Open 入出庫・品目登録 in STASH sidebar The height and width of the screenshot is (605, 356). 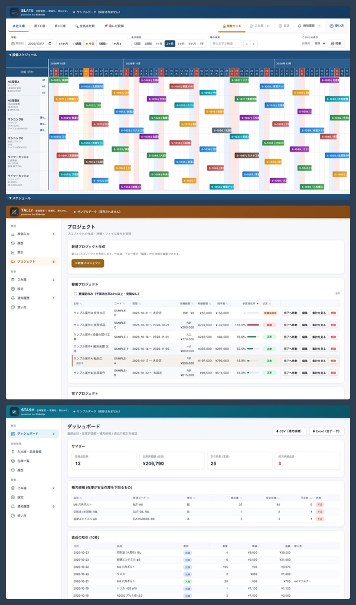tap(33, 451)
